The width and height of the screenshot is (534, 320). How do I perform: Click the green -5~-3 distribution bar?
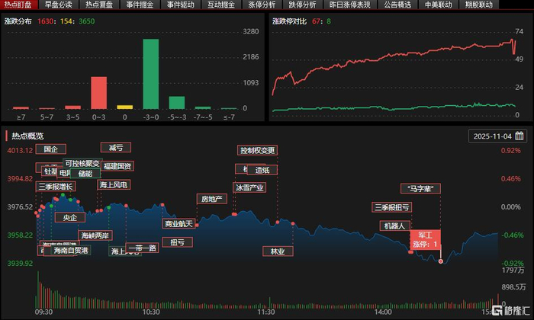click(177, 102)
